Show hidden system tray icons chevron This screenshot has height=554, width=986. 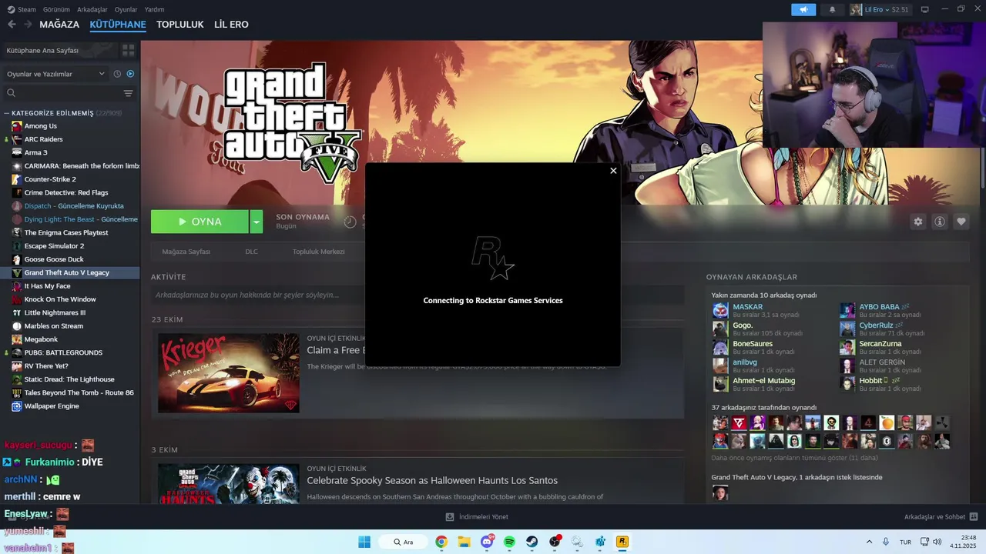click(870, 542)
